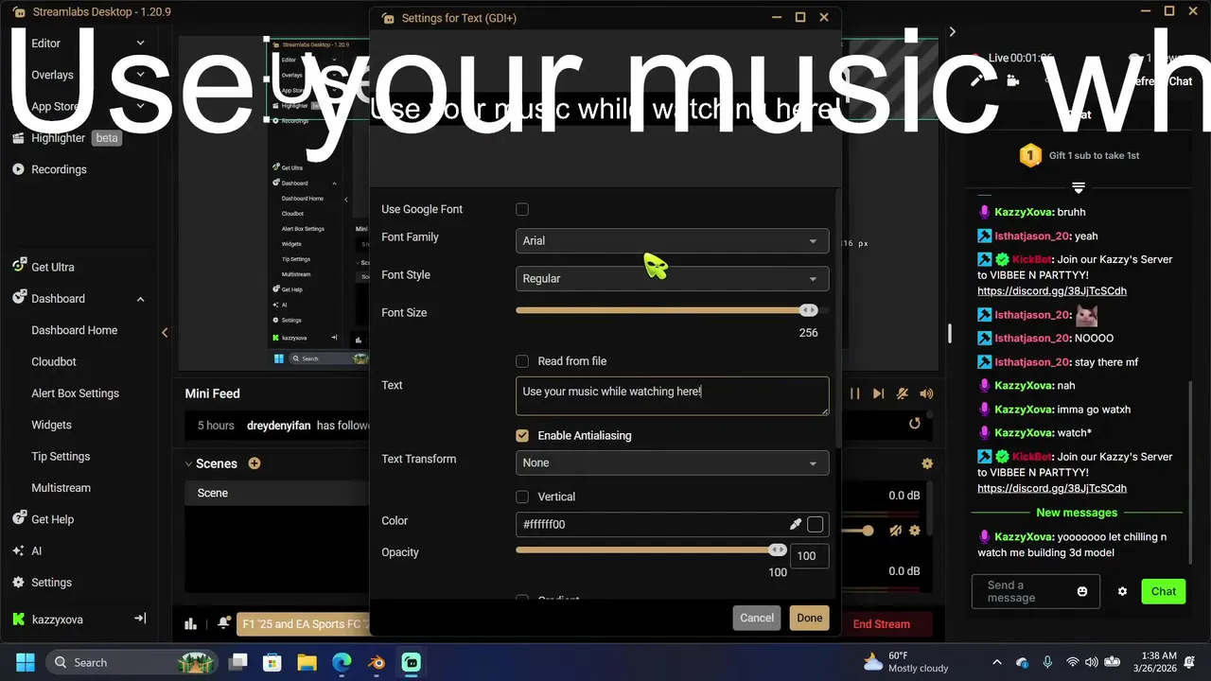Open mixer settings gear above audio levels
Image resolution: width=1211 pixels, height=681 pixels.
(927, 463)
